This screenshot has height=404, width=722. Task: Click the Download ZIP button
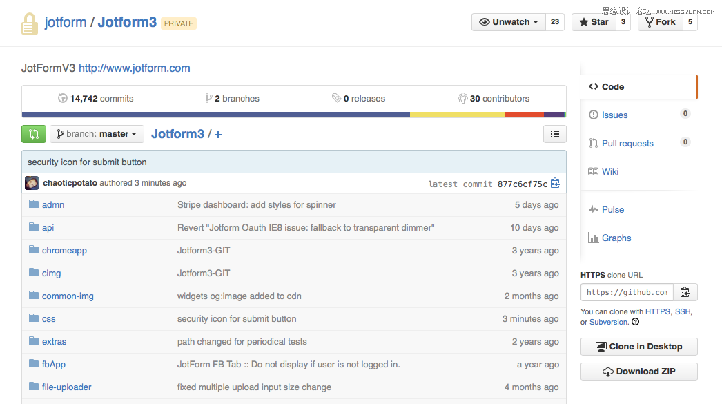pos(639,372)
